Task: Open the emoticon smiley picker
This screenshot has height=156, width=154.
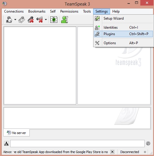Action: click(148, 143)
